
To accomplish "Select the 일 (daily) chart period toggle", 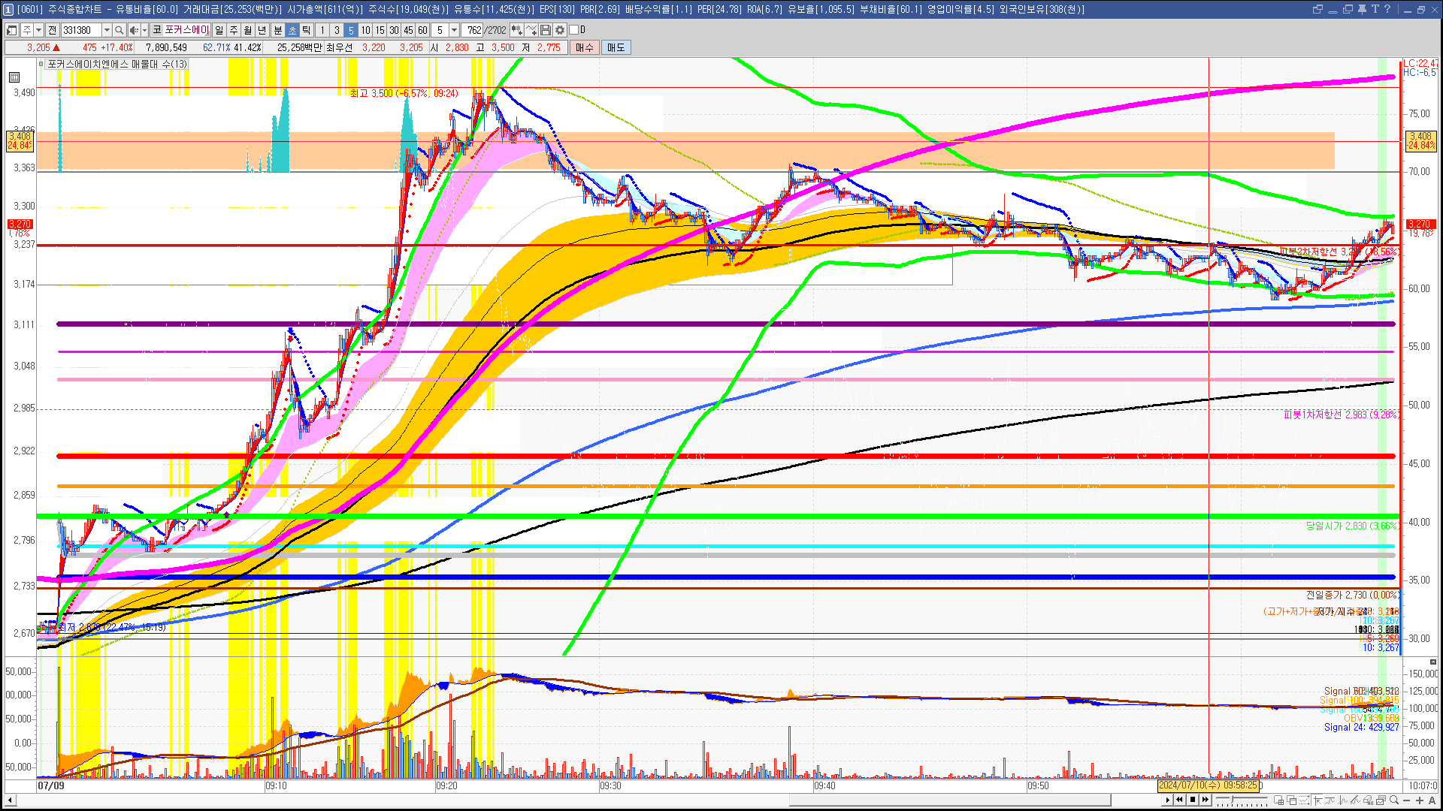I will coord(219,30).
